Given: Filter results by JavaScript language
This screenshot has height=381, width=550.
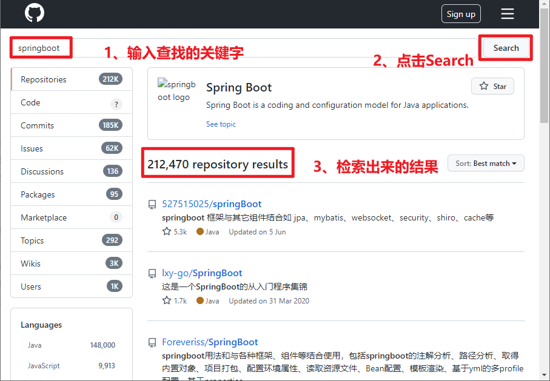Looking at the screenshot, I should pyautogui.click(x=71, y=366).
